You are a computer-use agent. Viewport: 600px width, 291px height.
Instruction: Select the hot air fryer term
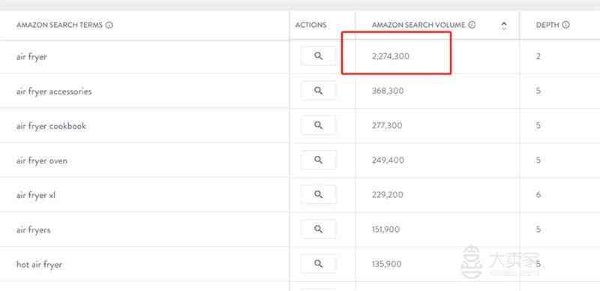39,265
